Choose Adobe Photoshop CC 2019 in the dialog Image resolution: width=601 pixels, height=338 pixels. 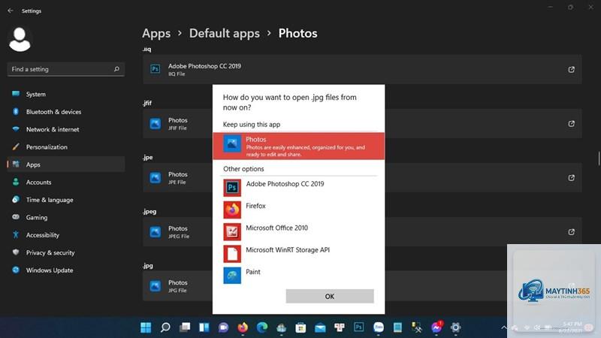pyautogui.click(x=298, y=187)
